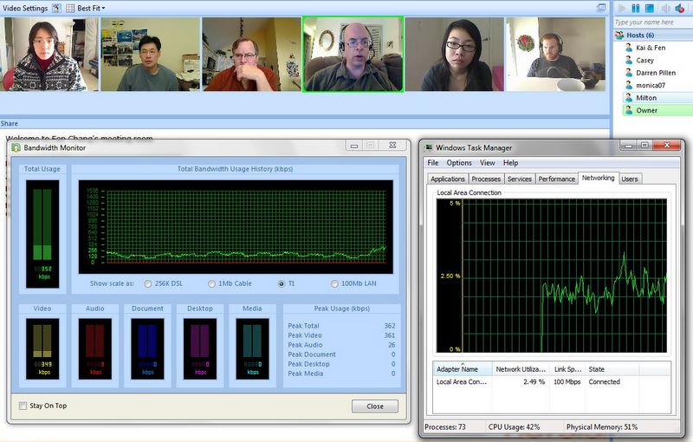Image resolution: width=693 pixels, height=442 pixels.
Task: Sort by State column header
Action: tap(612, 369)
